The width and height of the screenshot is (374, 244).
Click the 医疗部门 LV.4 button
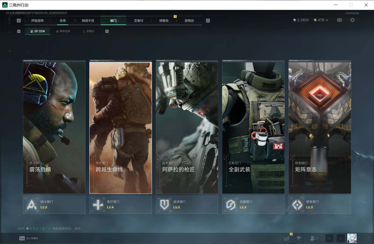click(x=121, y=205)
